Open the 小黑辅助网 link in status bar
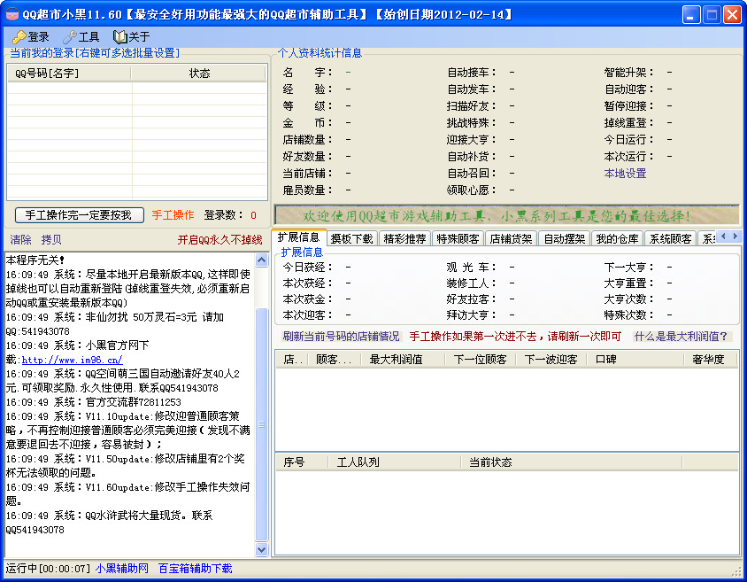Screen dimensions: 747x582 click(x=122, y=568)
